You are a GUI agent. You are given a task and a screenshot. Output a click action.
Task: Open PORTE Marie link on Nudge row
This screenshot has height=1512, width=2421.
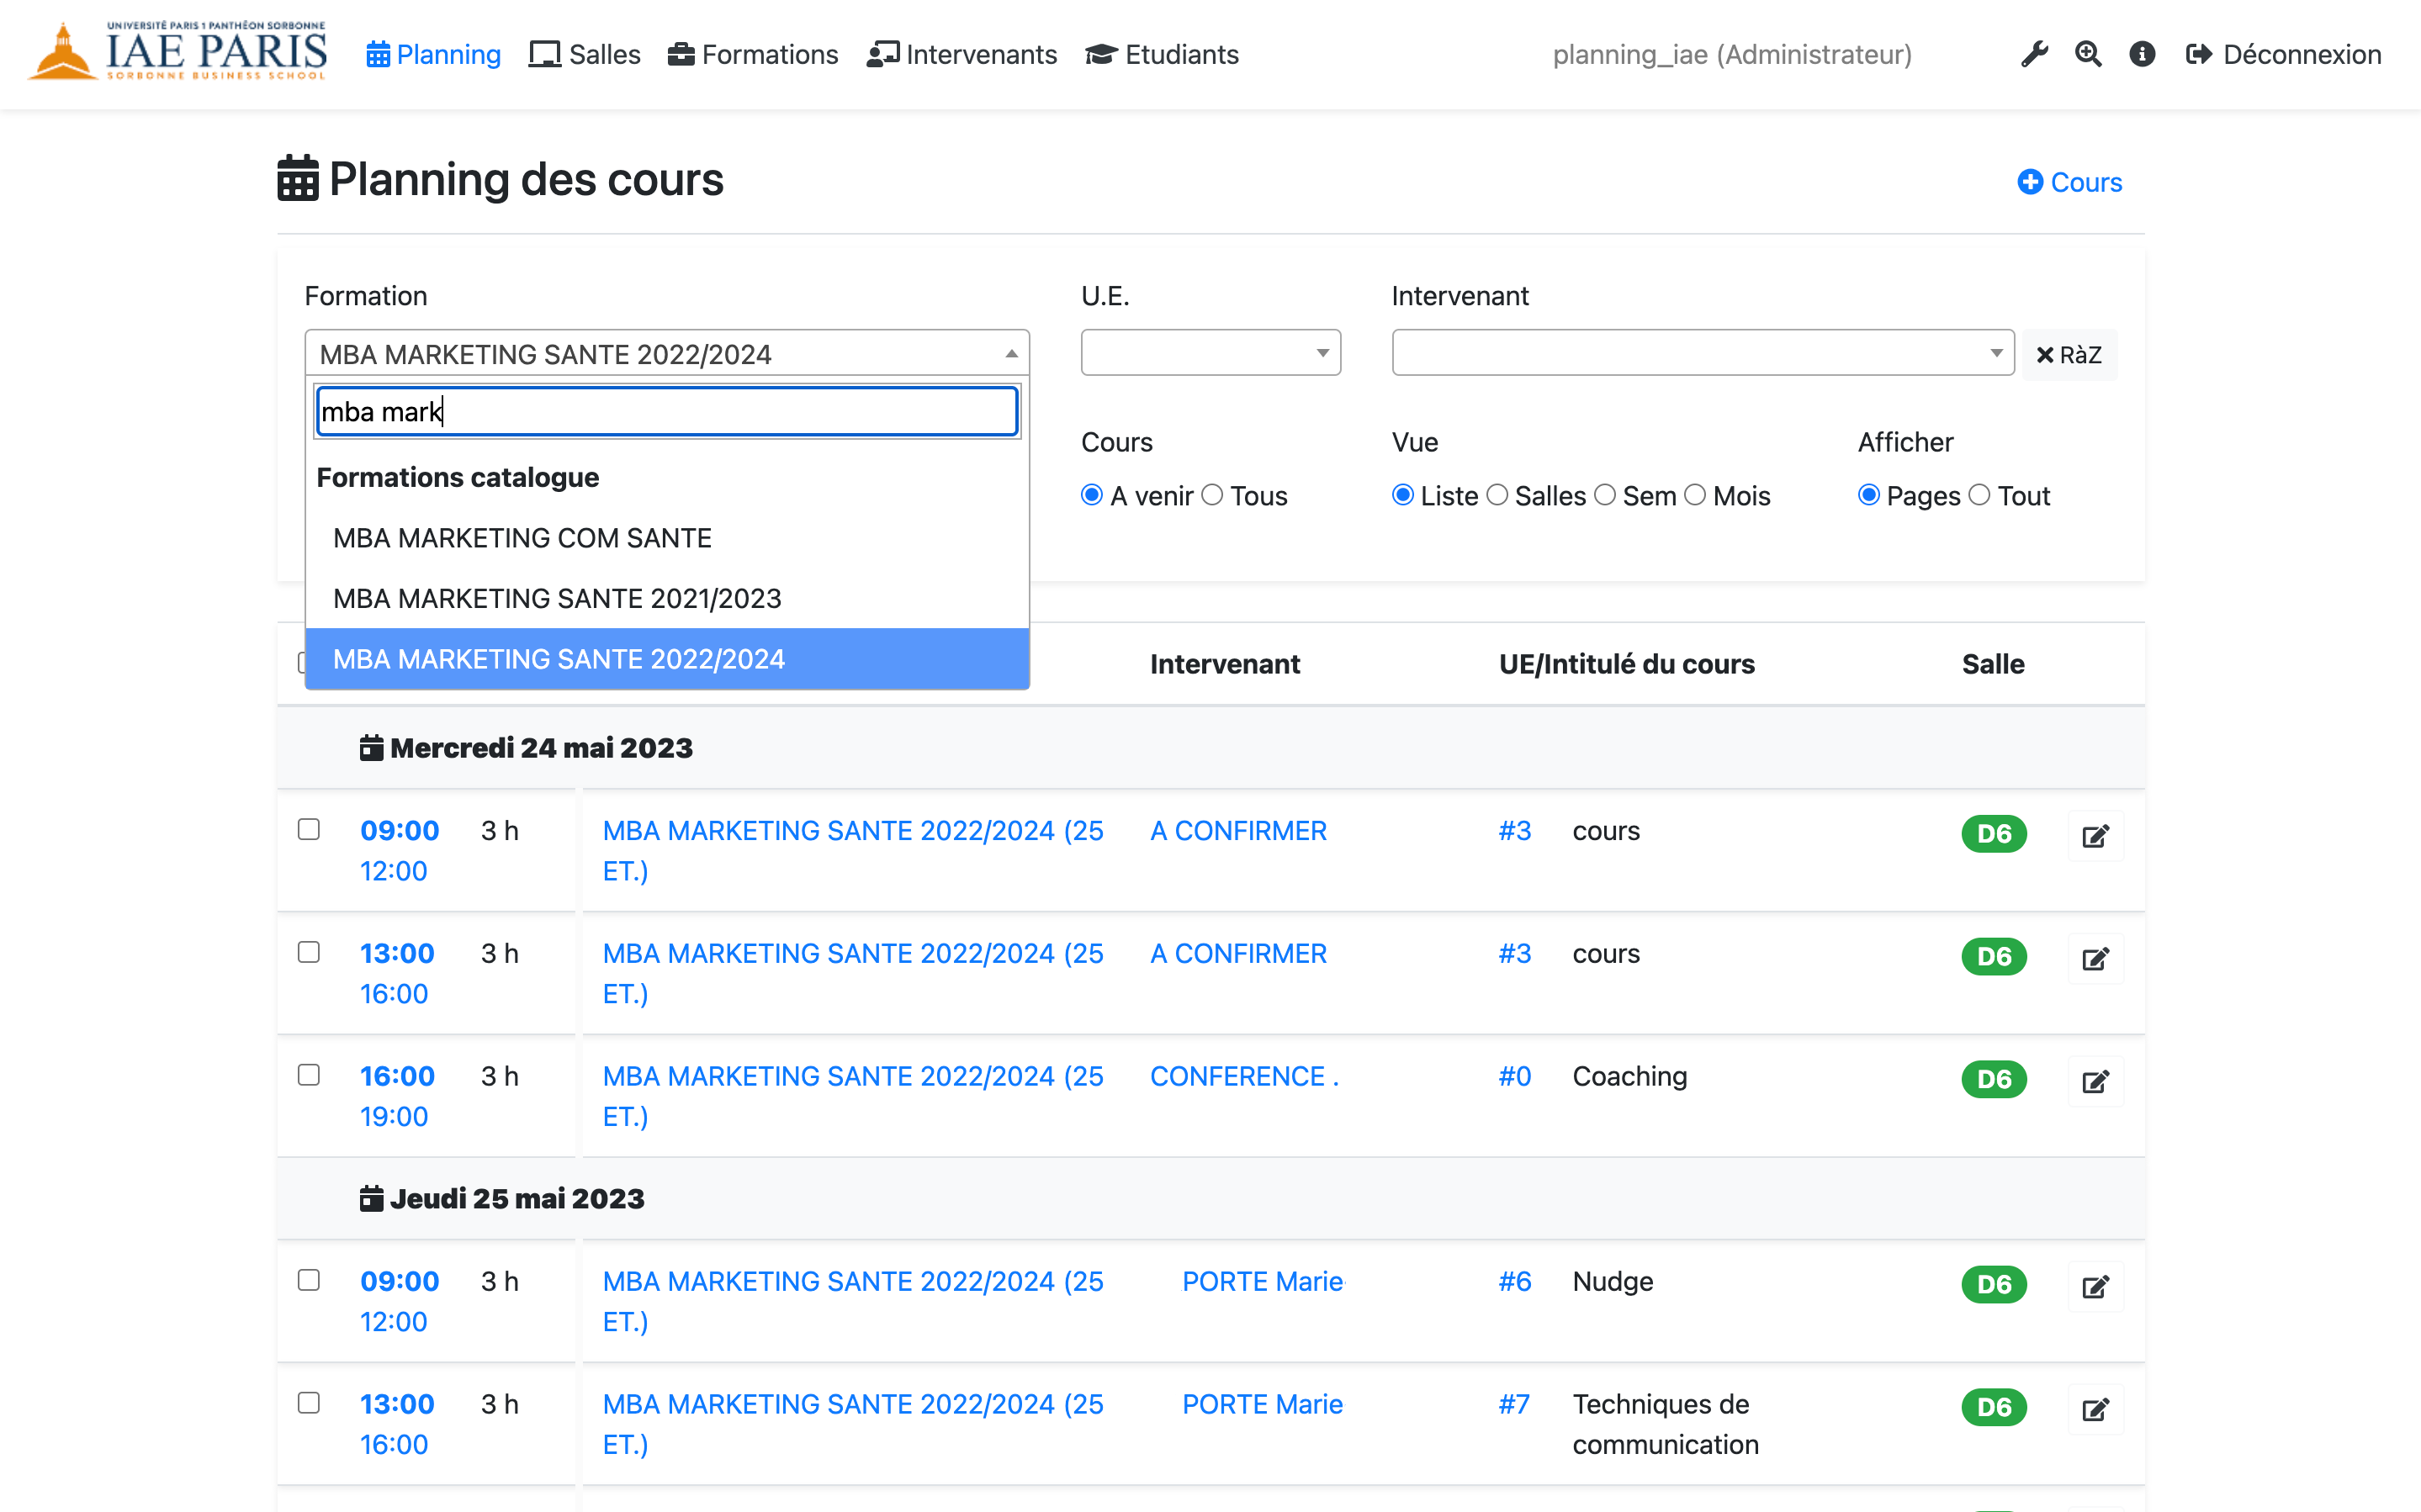coord(1263,1282)
